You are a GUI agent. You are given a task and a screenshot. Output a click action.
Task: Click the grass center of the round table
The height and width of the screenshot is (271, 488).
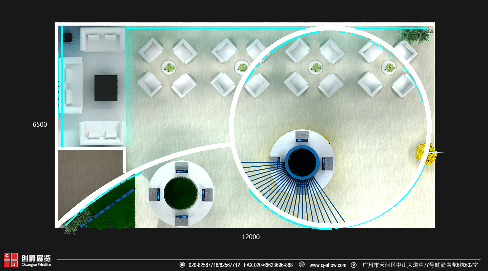(181, 193)
